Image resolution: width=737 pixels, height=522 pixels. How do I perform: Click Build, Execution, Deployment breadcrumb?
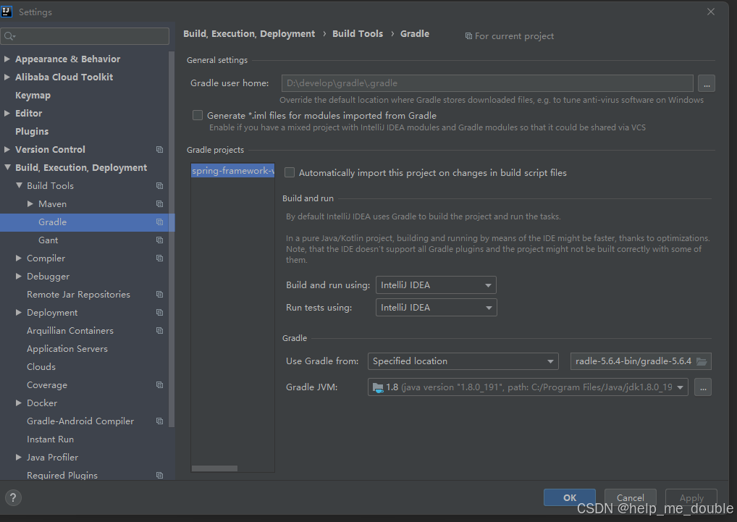(249, 34)
